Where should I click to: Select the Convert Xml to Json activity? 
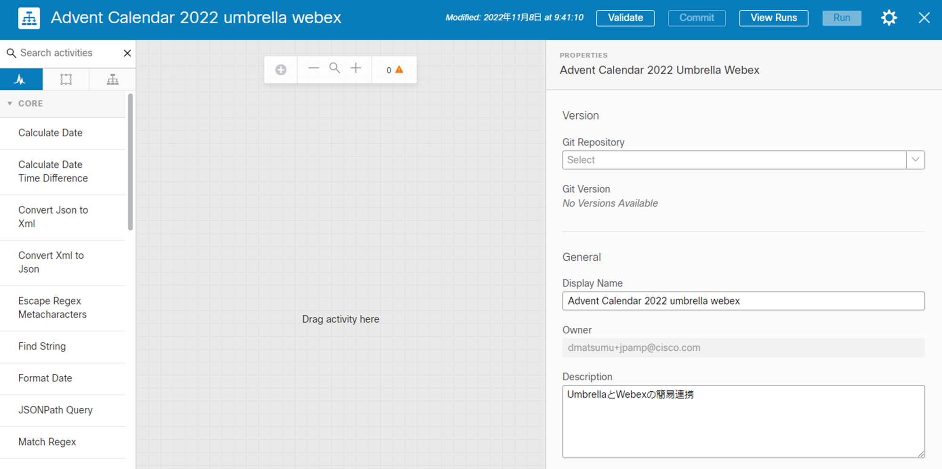point(63,263)
